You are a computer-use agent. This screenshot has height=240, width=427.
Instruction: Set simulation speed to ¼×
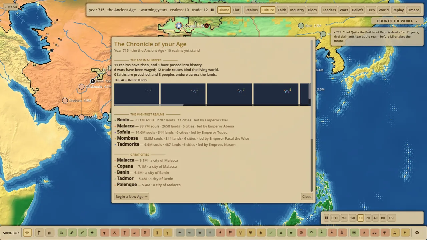(x=344, y=218)
